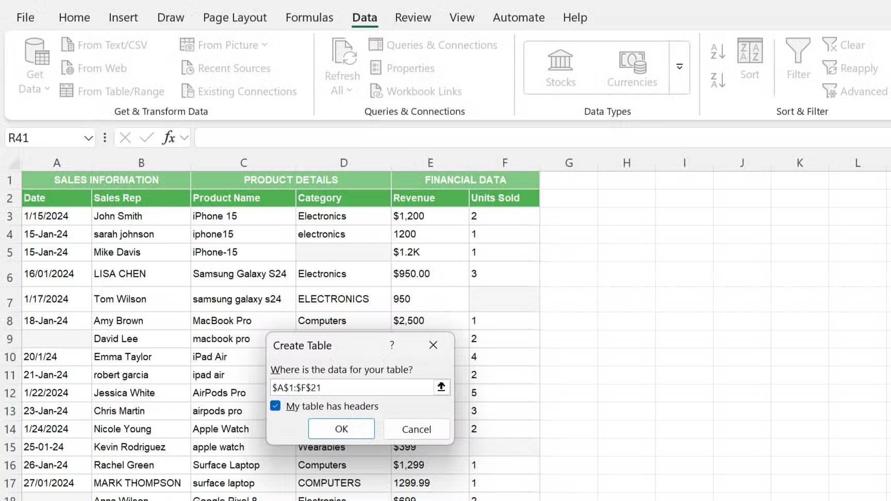Uncheck My table has headers
This screenshot has width=891, height=501.
pyautogui.click(x=276, y=406)
